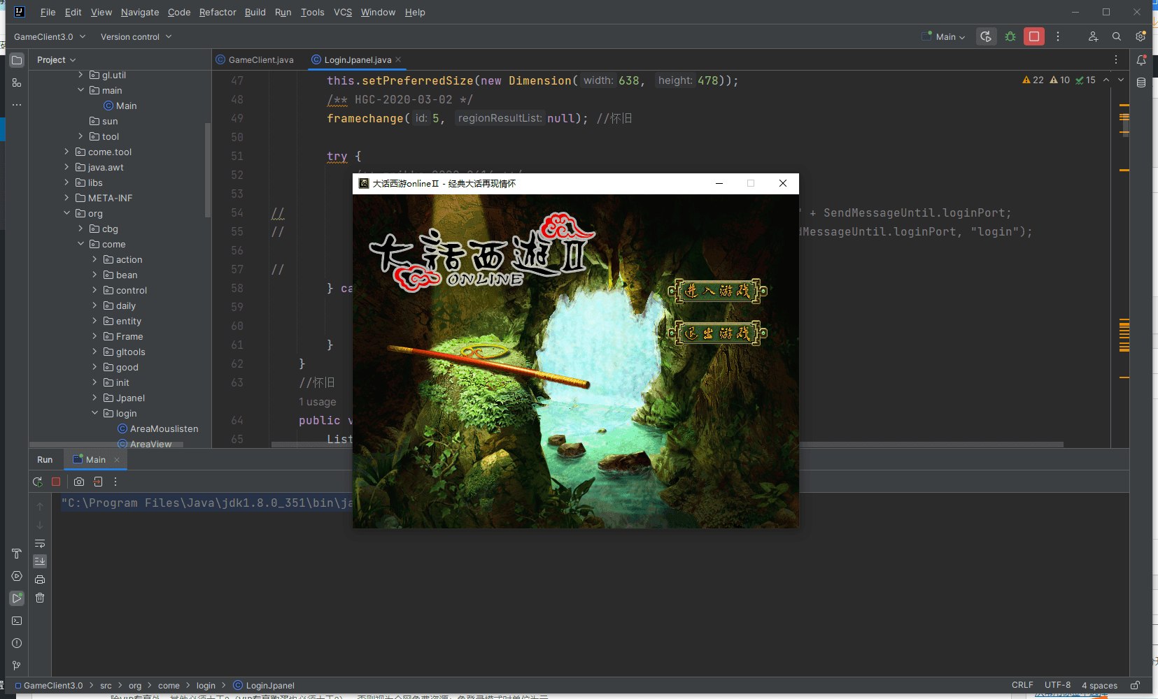Select the Main tab in Run panel
The height and width of the screenshot is (699, 1158).
click(x=90, y=459)
